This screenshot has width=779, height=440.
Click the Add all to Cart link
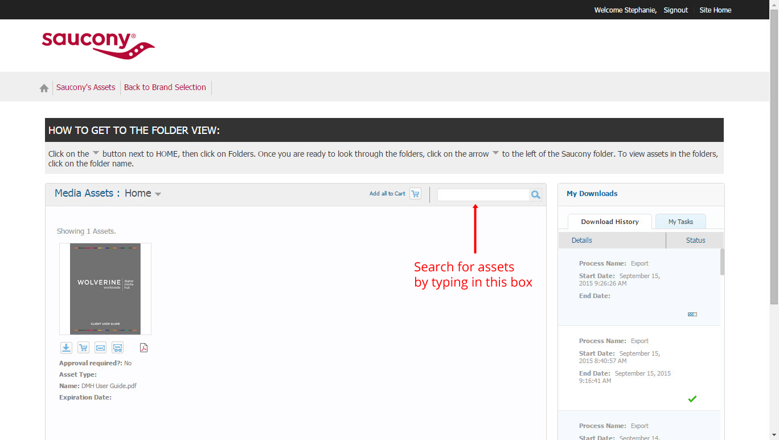pyautogui.click(x=387, y=194)
